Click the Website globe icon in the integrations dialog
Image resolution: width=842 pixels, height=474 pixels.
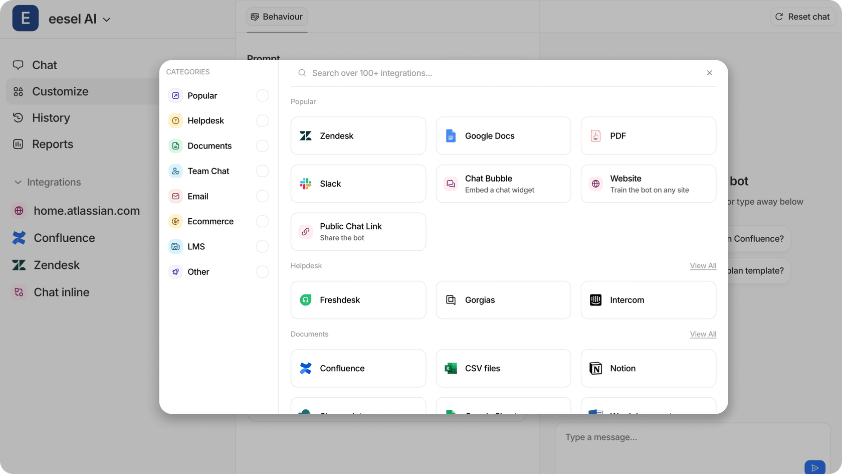click(595, 184)
